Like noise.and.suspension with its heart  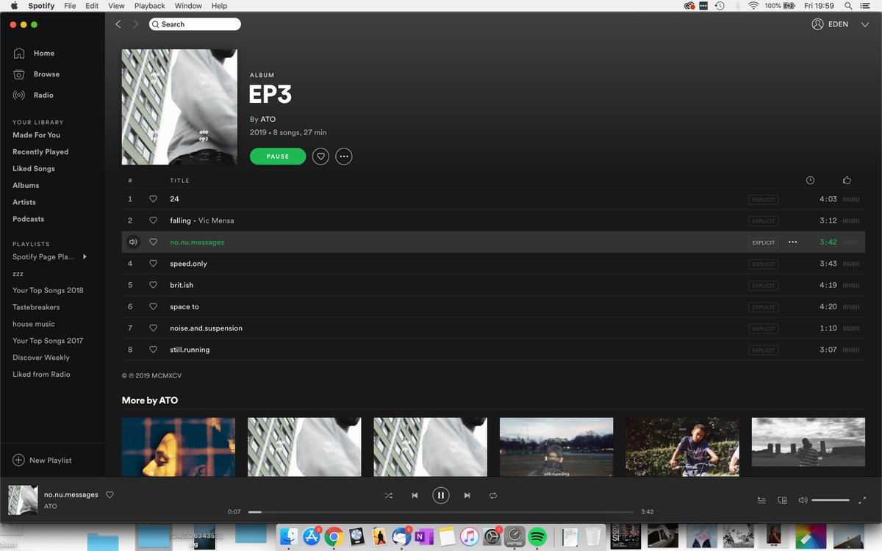[x=154, y=328]
